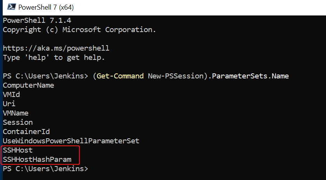Select the ComputerName output line
Image resolution: width=326 pixels, height=180 pixels.
[x=28, y=85]
